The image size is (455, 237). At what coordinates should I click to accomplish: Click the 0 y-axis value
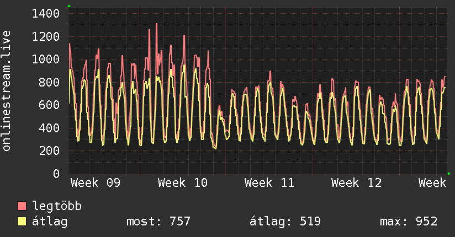[56, 174]
